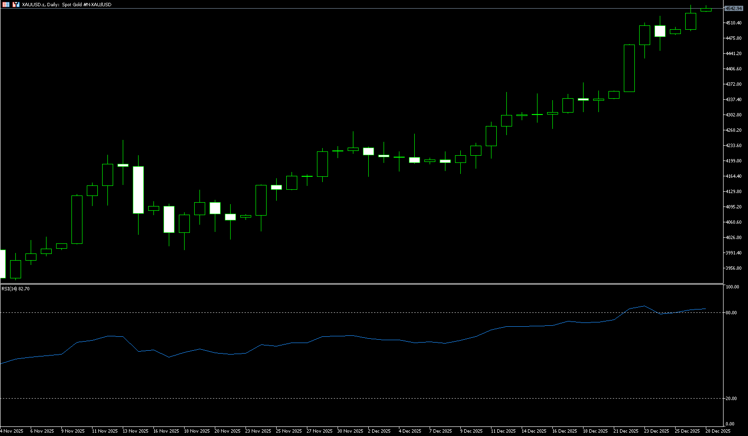Click the XAUUSD.s Daily chart title

(x=67, y=4)
